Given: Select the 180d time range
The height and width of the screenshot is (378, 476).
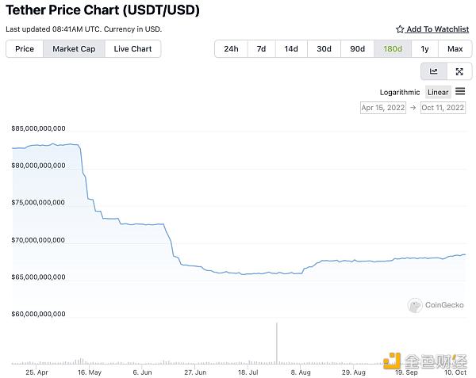Looking at the screenshot, I should (x=392, y=49).
